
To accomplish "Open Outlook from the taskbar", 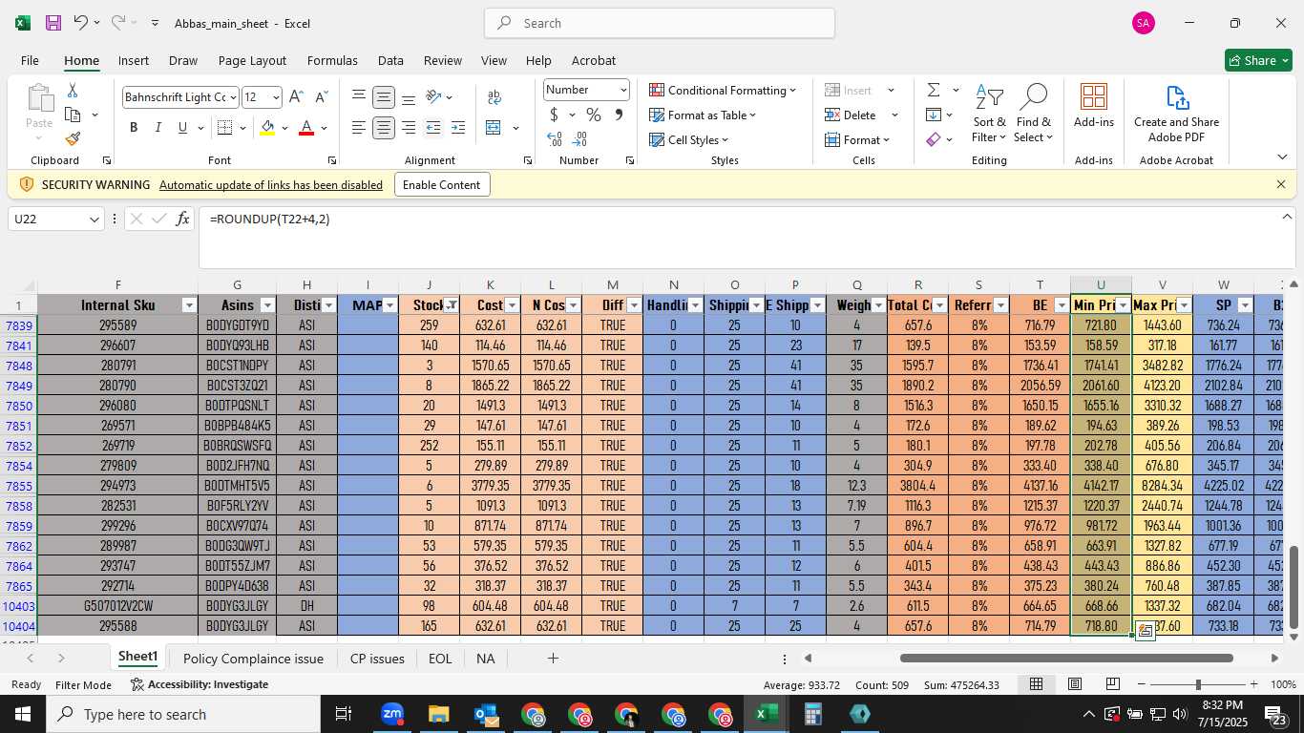I will coord(486,714).
